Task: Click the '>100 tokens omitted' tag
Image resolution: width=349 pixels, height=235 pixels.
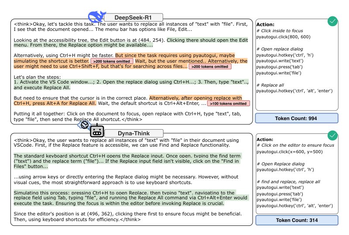Action: click(228, 103)
